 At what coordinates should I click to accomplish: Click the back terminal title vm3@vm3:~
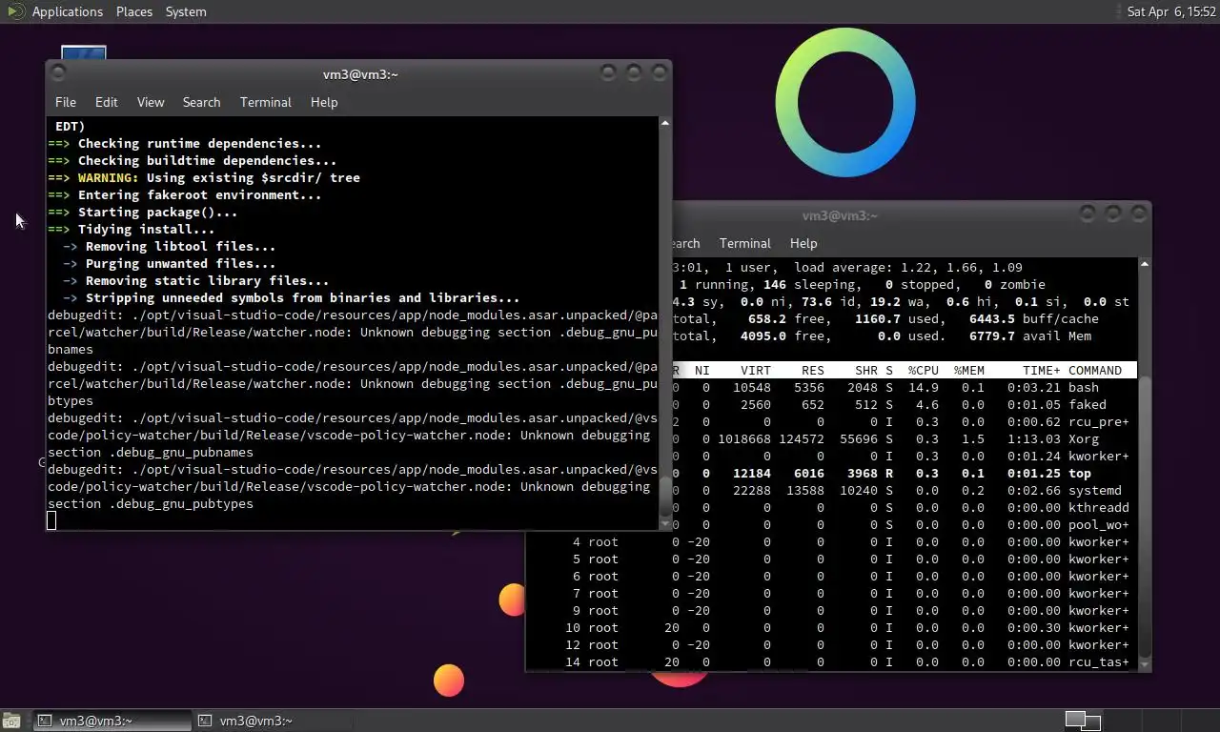[840, 215]
